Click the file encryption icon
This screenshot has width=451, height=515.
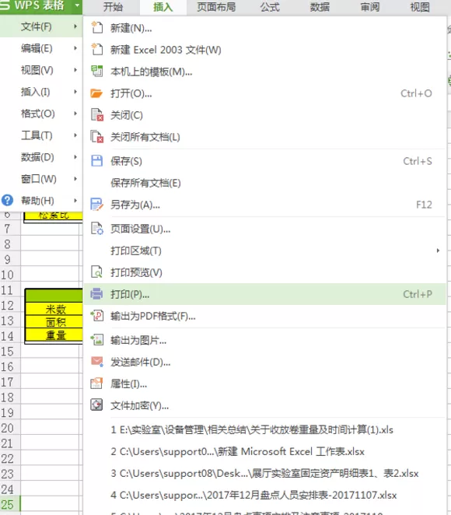coord(96,405)
